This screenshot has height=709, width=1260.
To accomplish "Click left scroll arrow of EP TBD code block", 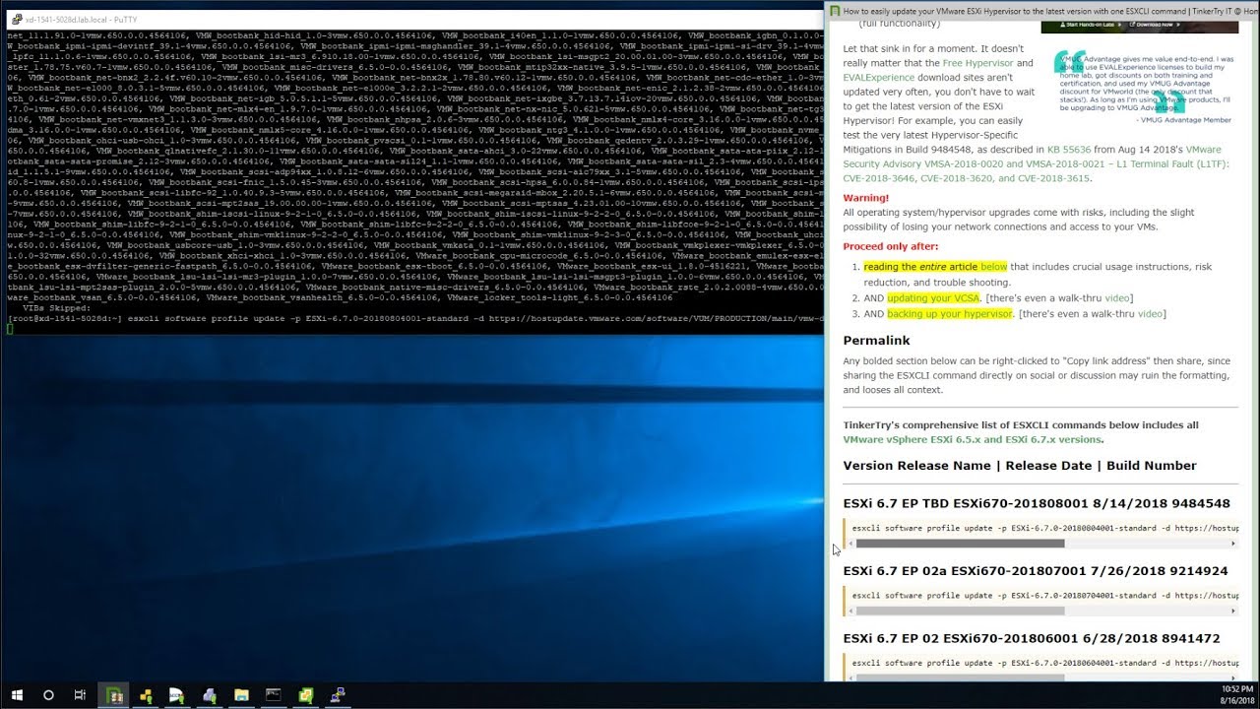I will pyautogui.click(x=850, y=544).
